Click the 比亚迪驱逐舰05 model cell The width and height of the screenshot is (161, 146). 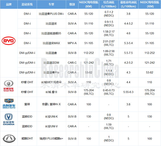51,34
